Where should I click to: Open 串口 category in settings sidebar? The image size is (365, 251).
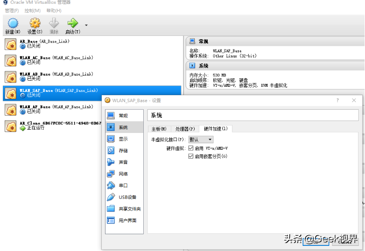pyautogui.click(x=124, y=185)
